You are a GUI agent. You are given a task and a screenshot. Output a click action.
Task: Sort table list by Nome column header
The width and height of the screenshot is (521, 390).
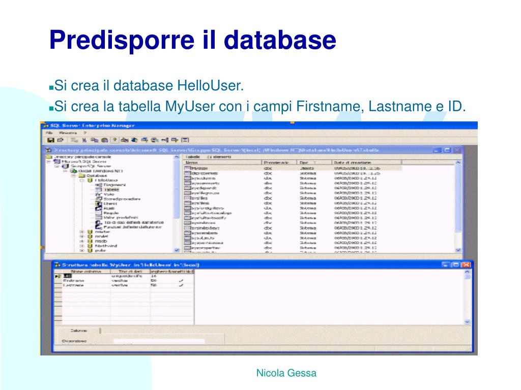coord(222,162)
